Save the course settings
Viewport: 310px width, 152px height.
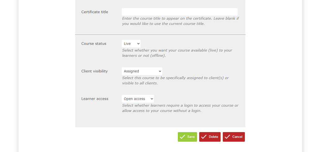[187, 137]
